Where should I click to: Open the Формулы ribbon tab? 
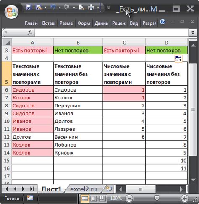pos(84,23)
